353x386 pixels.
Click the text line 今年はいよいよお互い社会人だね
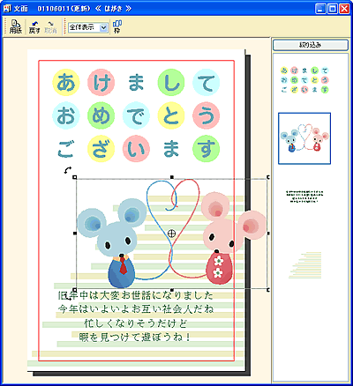(135, 309)
